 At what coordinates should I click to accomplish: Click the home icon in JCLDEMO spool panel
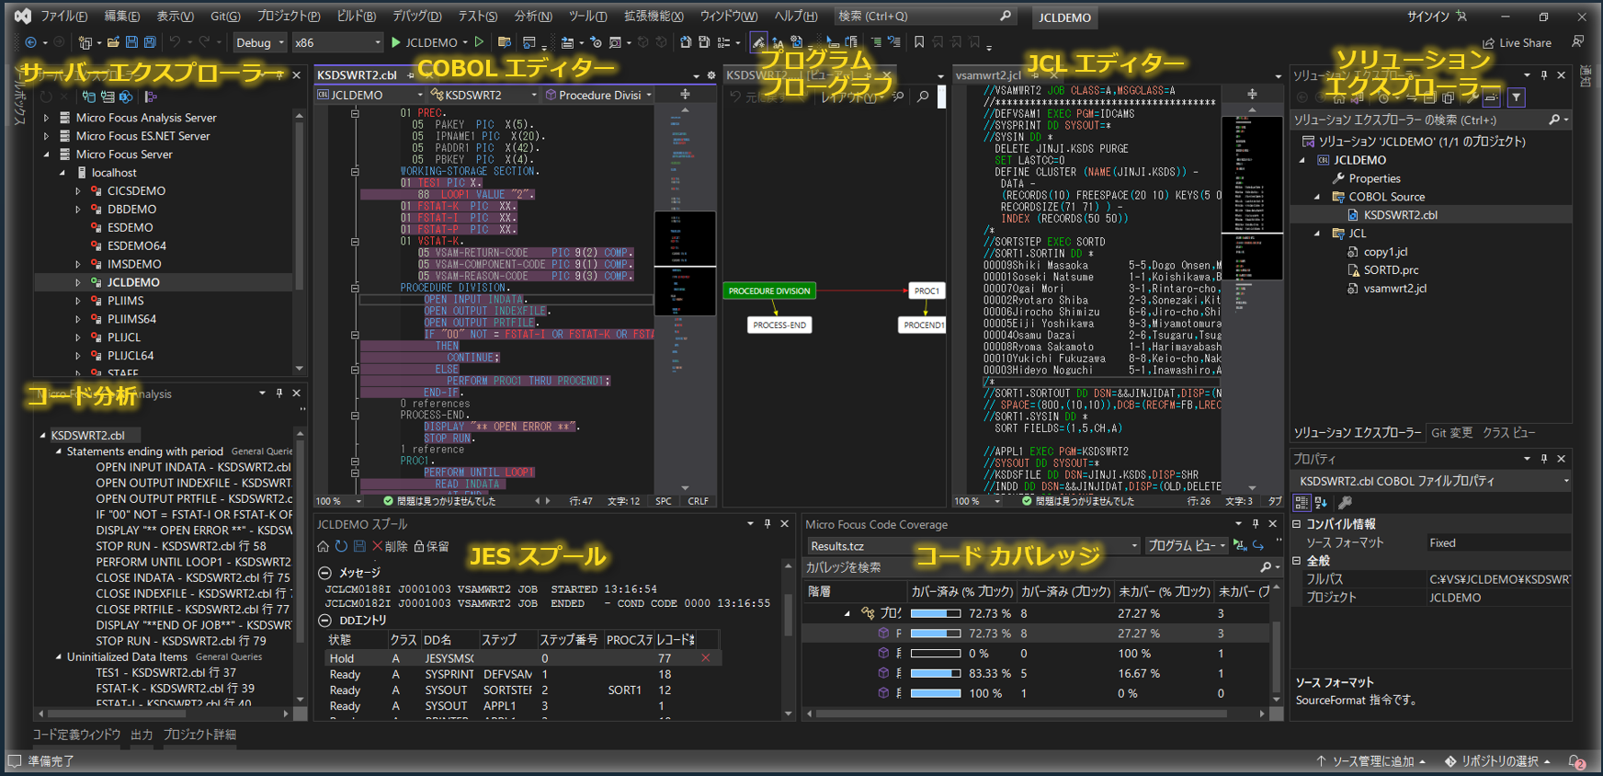(324, 546)
